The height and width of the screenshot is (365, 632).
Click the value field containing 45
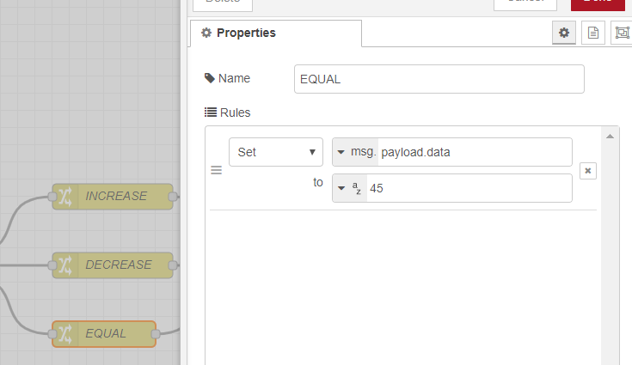(x=469, y=188)
